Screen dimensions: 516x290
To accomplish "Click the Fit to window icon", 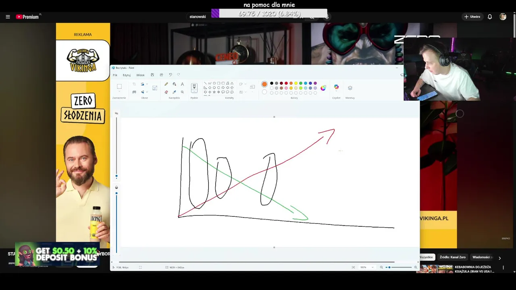I will (x=354, y=267).
